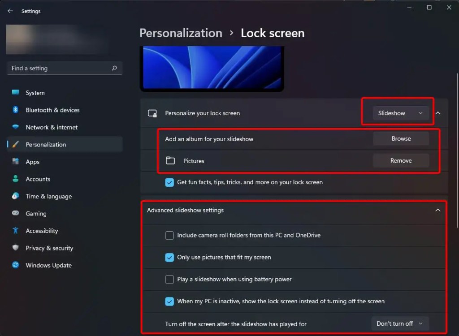Screen dimensions: 459x336
Task: Click the lock screen icon beside Personalize
Action: pos(152,113)
